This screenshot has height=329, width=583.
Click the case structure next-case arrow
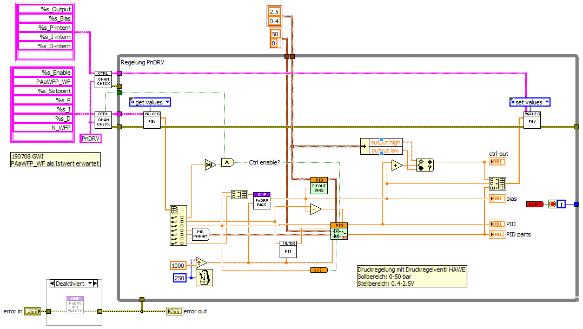pos(95,284)
